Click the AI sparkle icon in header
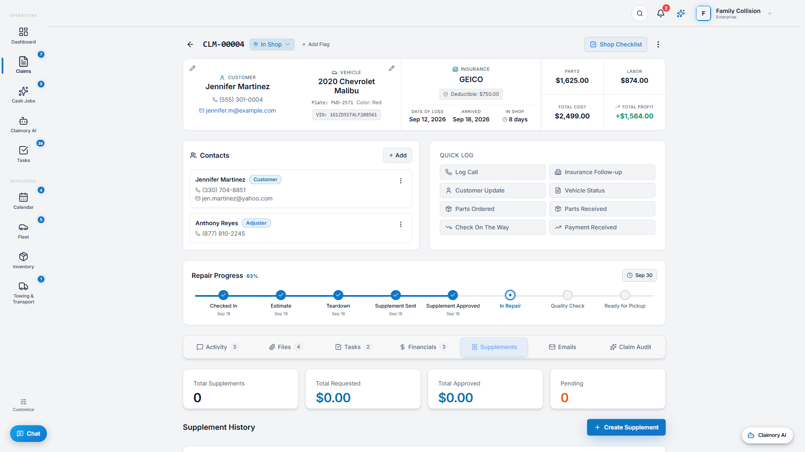The image size is (805, 452). pyautogui.click(x=681, y=13)
